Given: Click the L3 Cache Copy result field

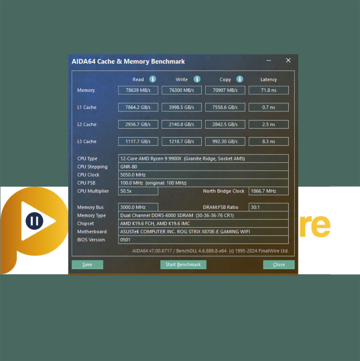Looking at the screenshot, I should 225,141.
